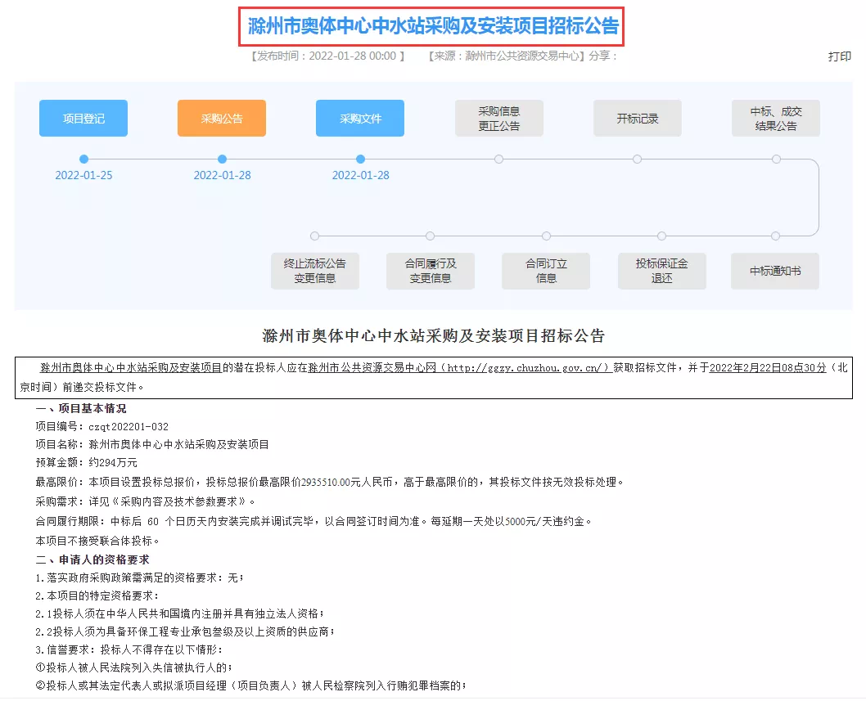Screen dimensions: 866x701
Task: Click empty timeline dot under 开标记录
Action: (x=637, y=160)
